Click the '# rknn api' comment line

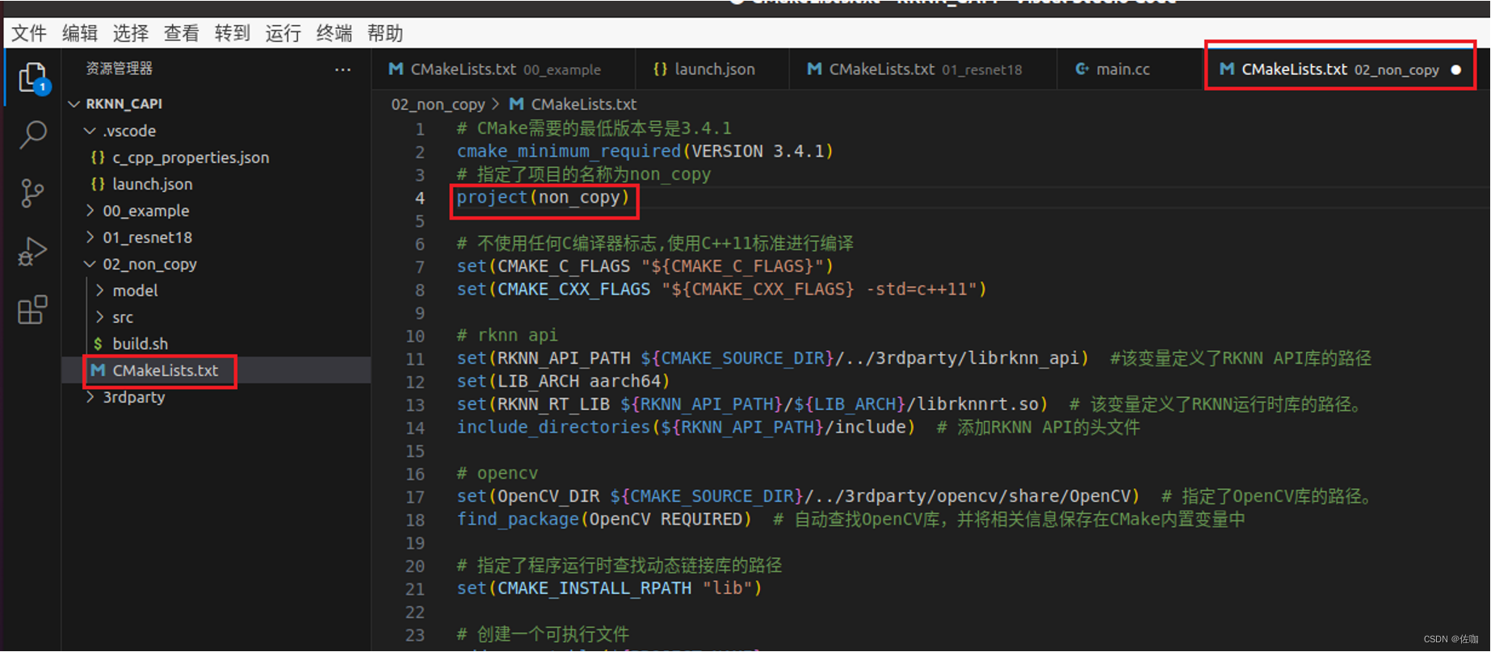507,336
